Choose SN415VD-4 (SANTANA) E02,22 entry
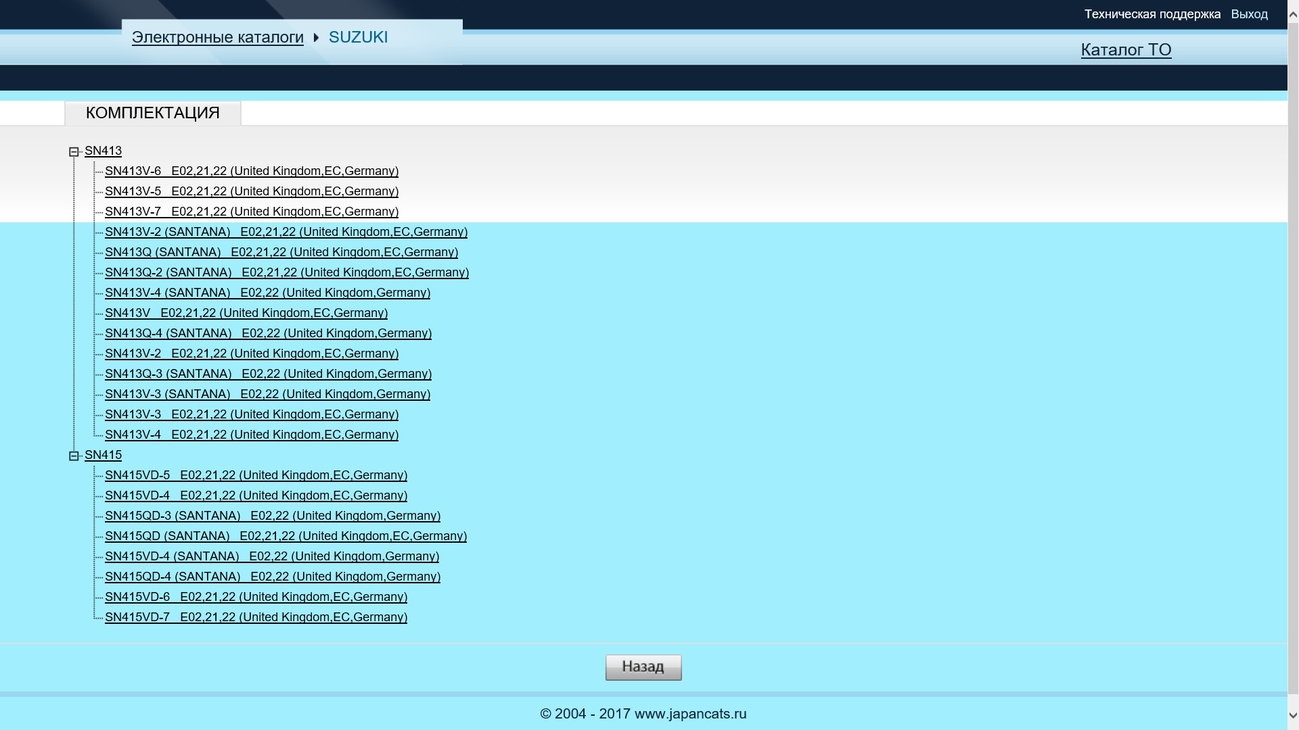This screenshot has height=730, width=1299. click(x=272, y=556)
